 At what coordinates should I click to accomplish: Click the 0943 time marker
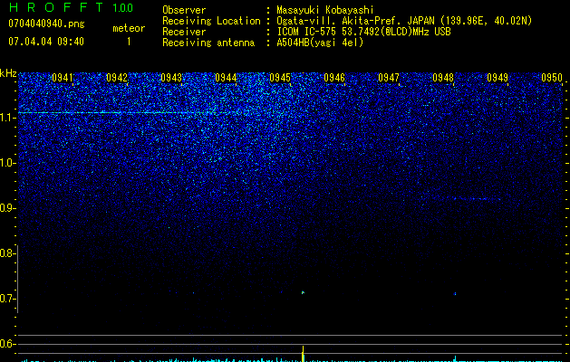tap(171, 78)
